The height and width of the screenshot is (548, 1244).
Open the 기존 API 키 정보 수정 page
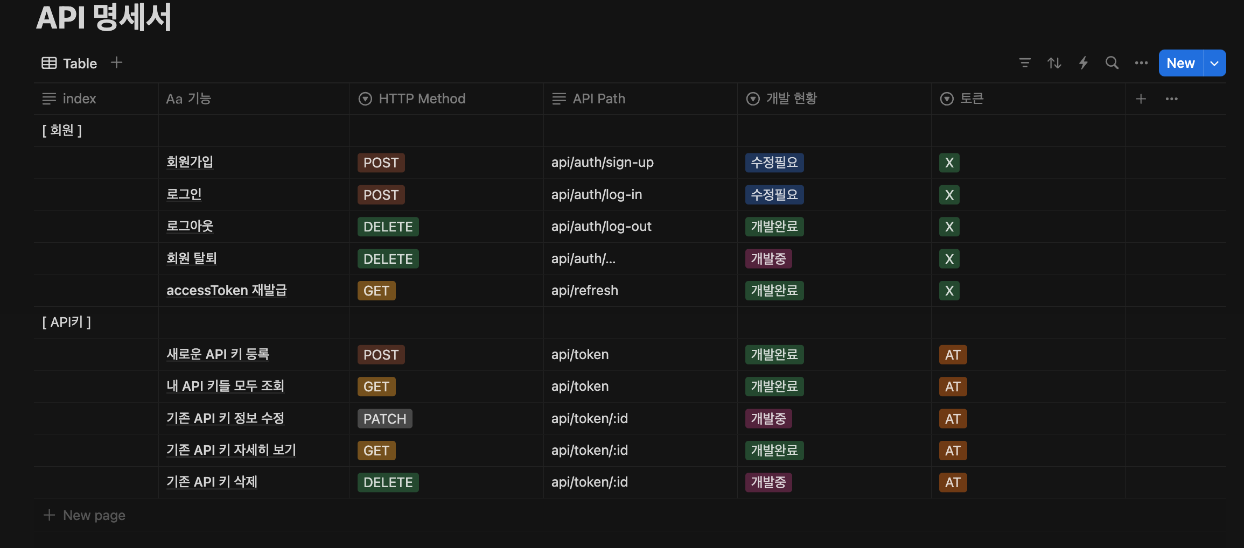pyautogui.click(x=225, y=418)
